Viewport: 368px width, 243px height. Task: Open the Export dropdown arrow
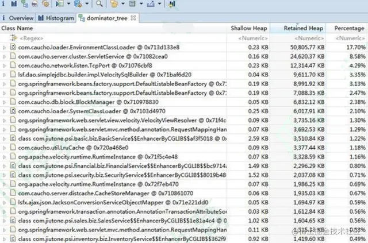coord(159,4)
